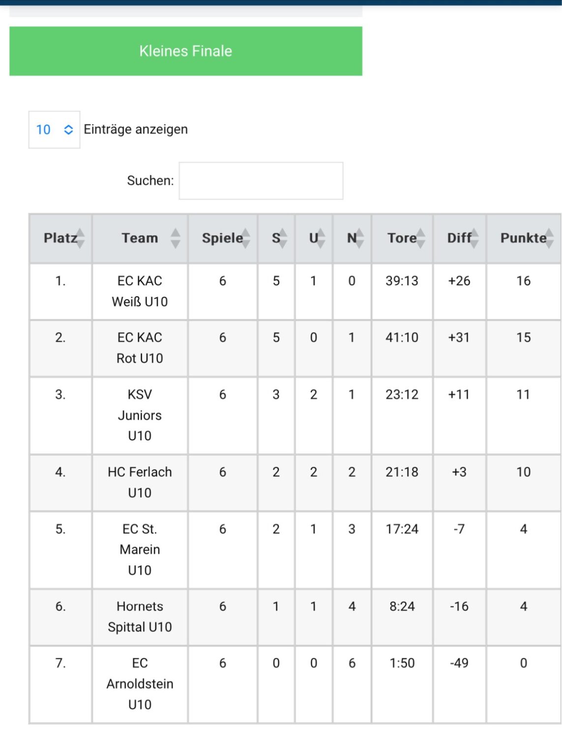Select the EC Arnoldstein U10 team cell
562x738 pixels.
point(140,684)
